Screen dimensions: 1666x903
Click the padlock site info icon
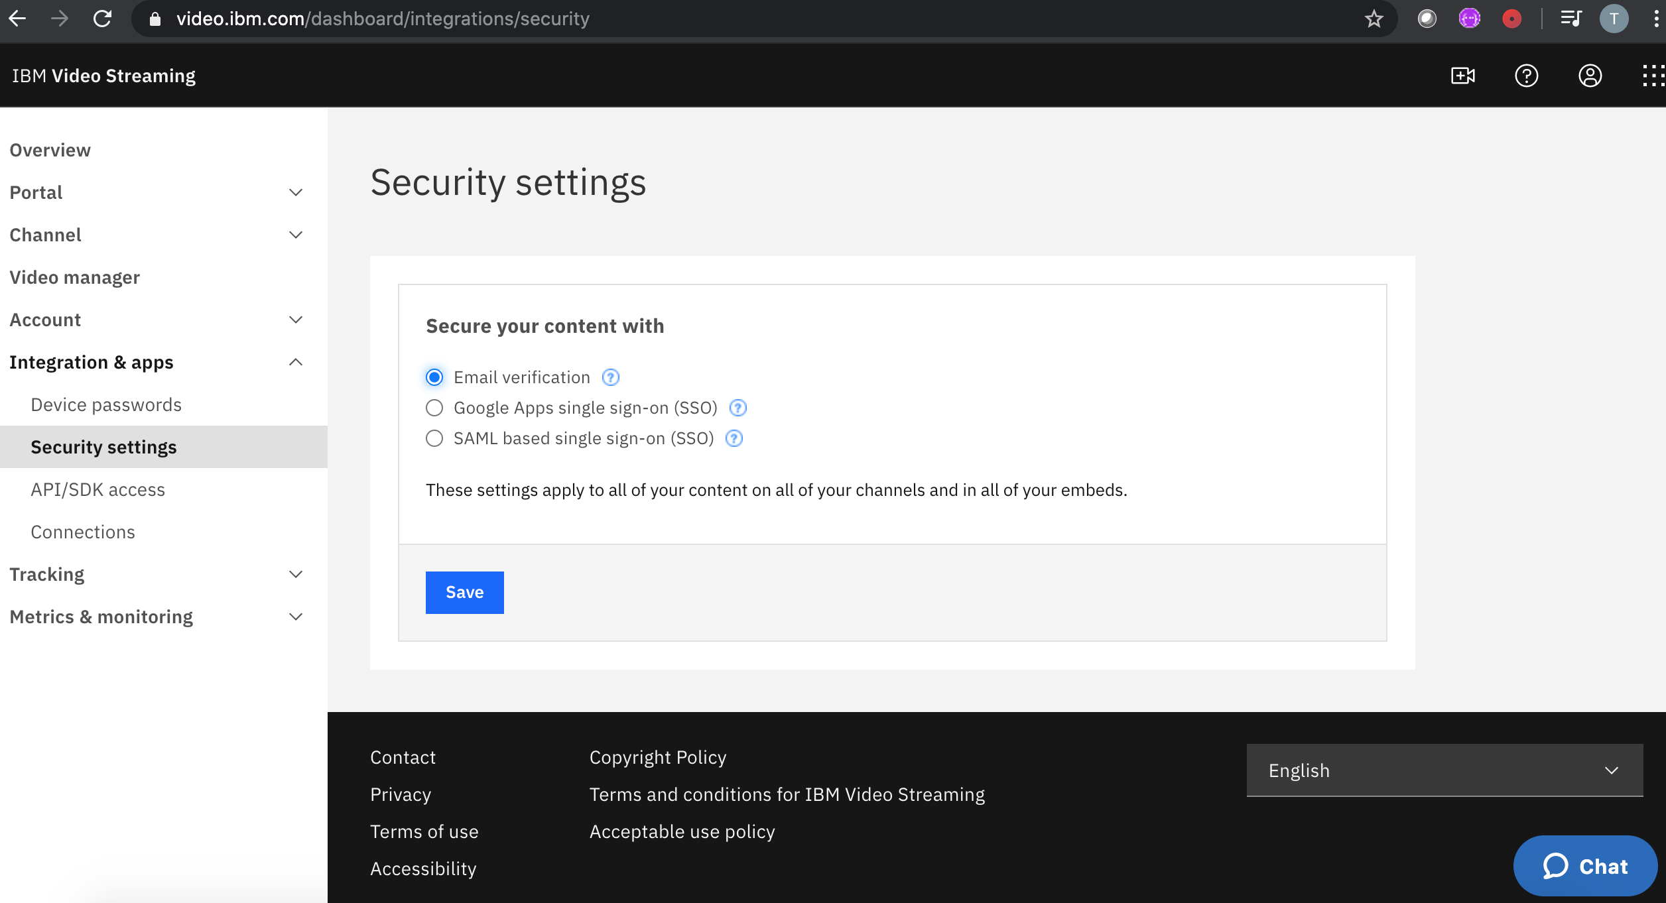click(155, 19)
